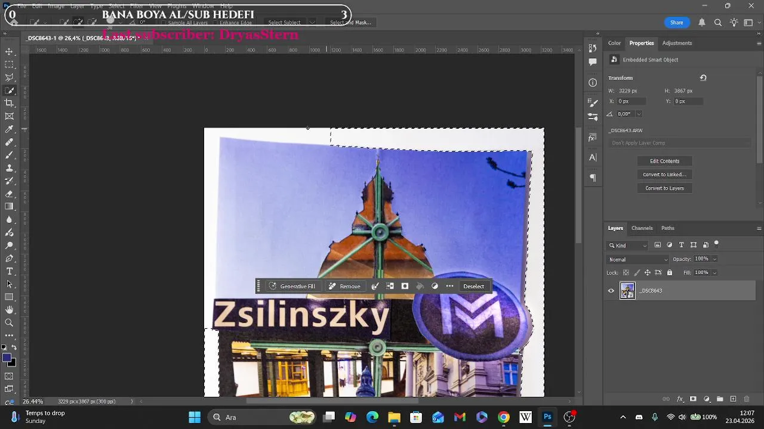Reset transform in Properties panel
The height and width of the screenshot is (429, 764).
click(x=703, y=78)
